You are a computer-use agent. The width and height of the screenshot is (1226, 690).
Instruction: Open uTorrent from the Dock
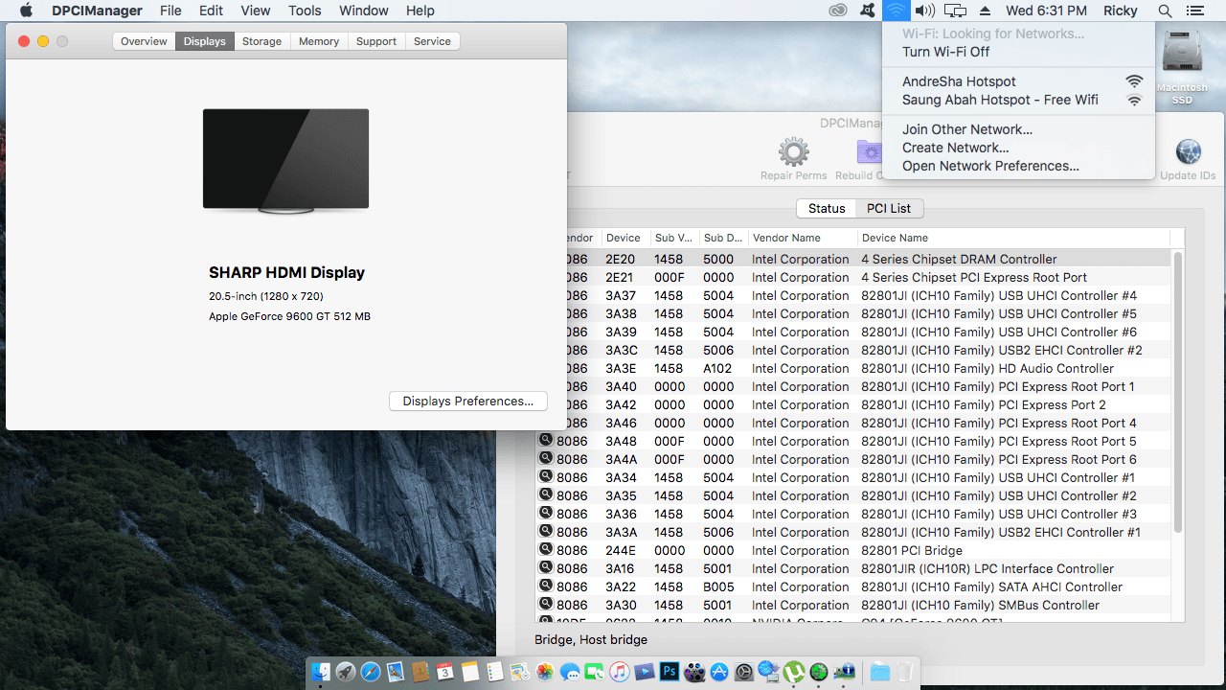tap(794, 672)
